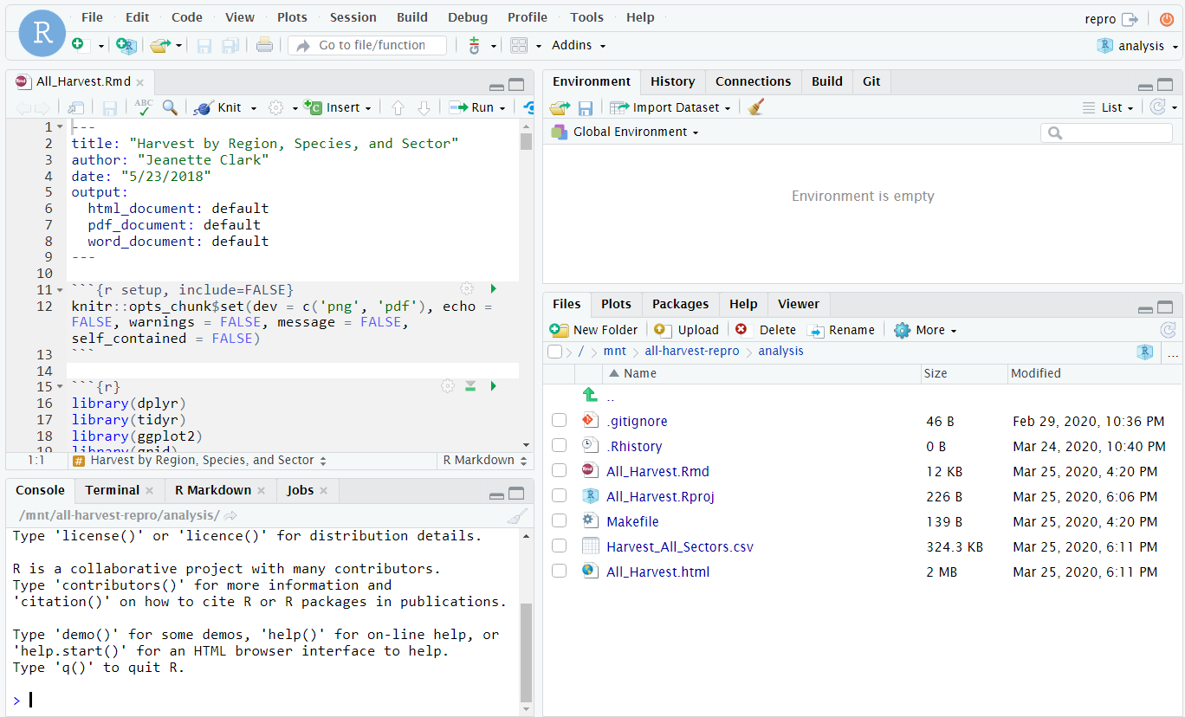Open the Addins dropdown

click(x=579, y=45)
